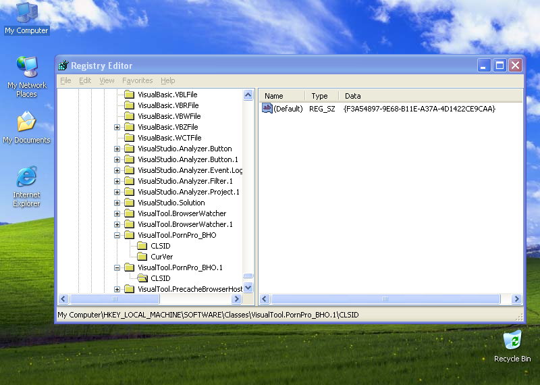Open the File menu
This screenshot has height=385, width=540.
(x=65, y=80)
